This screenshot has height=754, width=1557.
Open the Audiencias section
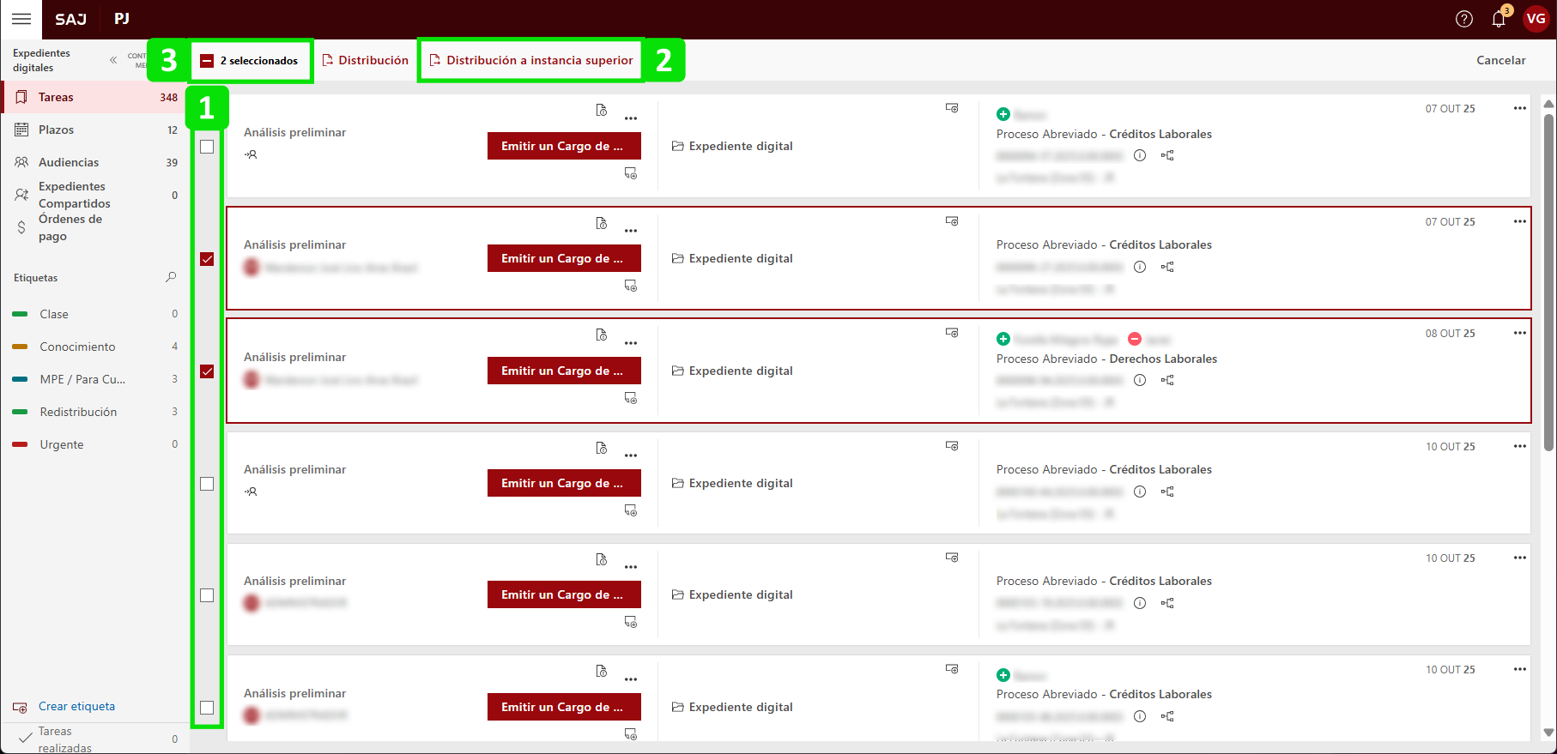click(x=95, y=162)
